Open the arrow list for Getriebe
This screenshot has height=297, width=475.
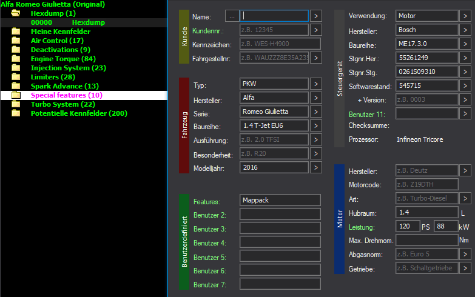(x=465, y=268)
